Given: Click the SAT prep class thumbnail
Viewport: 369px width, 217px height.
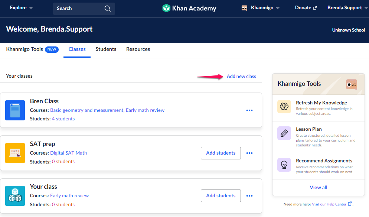Looking at the screenshot, I should 15,153.
